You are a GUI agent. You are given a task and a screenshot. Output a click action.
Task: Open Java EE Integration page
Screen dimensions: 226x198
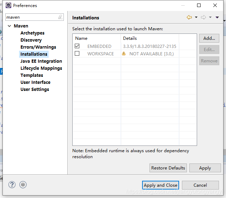41,61
